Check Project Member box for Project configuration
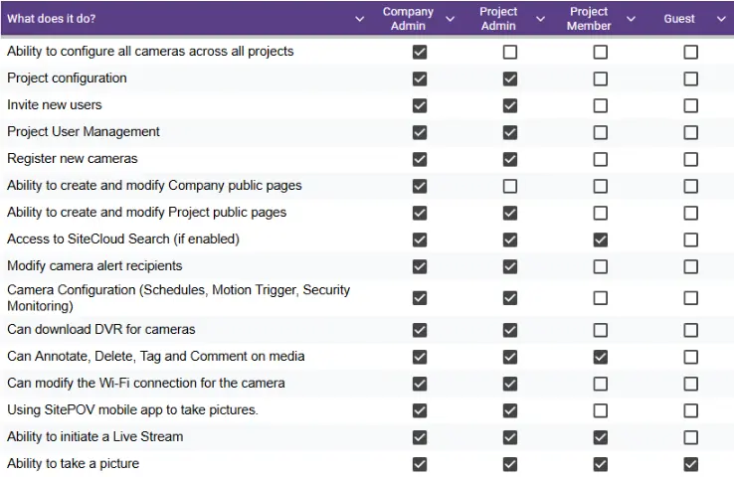734x477 pixels. [x=600, y=79]
